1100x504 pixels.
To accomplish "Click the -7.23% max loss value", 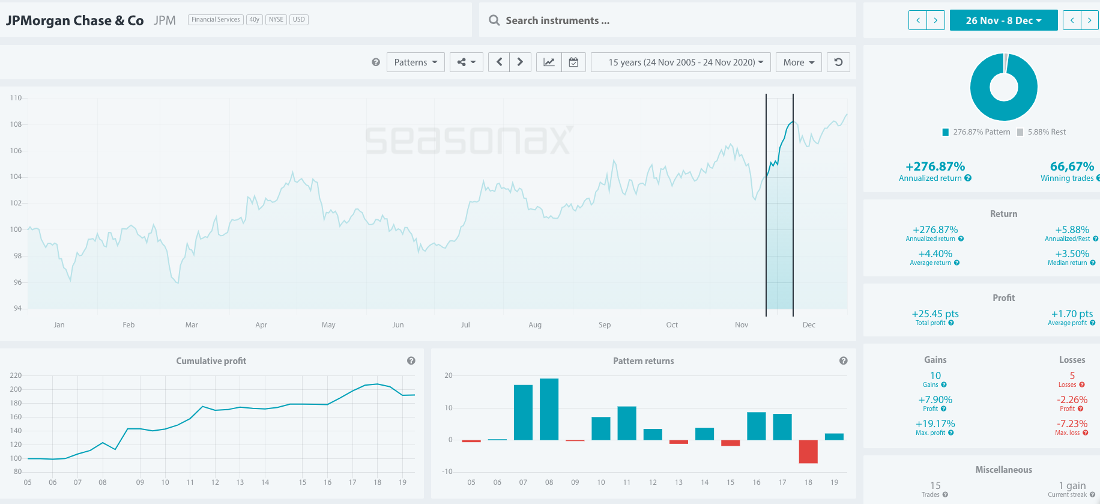I will pyautogui.click(x=1072, y=424).
